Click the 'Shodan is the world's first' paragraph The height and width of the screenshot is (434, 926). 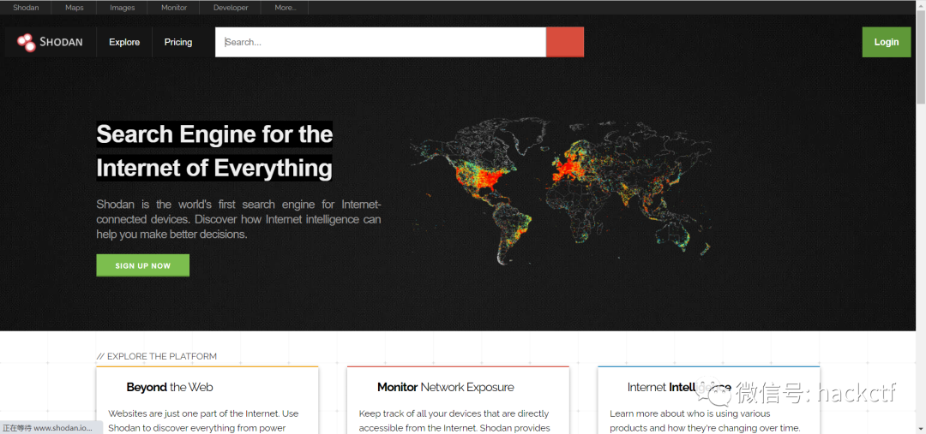(238, 219)
